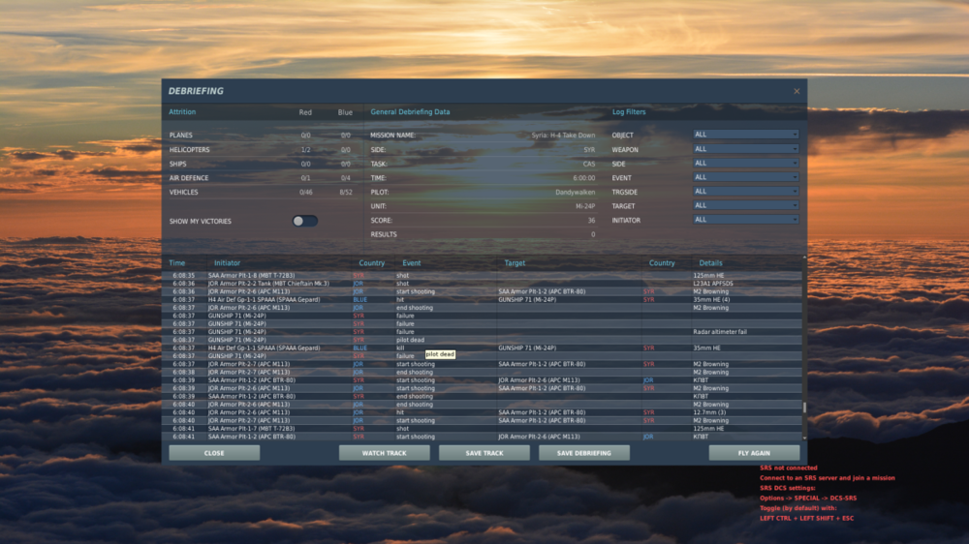The height and width of the screenshot is (544, 969).
Task: Open the SIDE log filter dropdown
Action: pos(745,163)
